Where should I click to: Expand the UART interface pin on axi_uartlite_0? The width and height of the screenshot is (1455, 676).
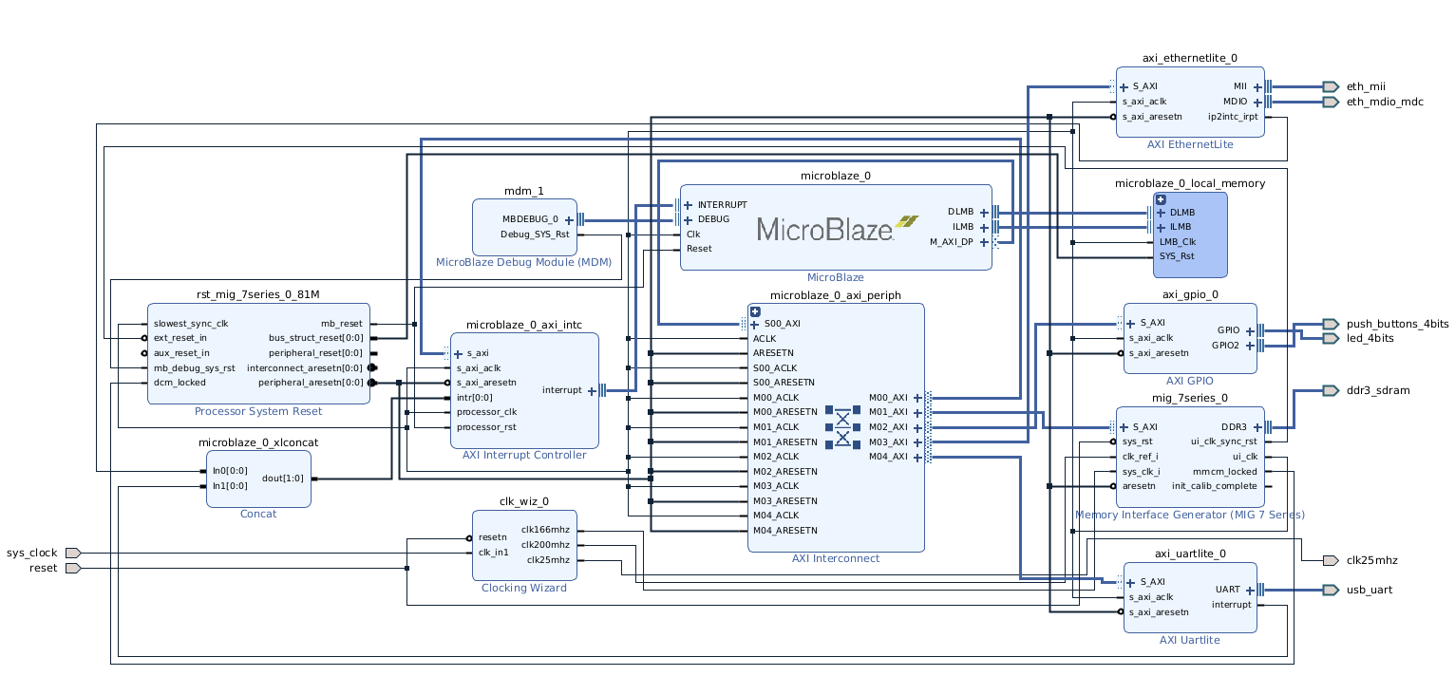1249,590
